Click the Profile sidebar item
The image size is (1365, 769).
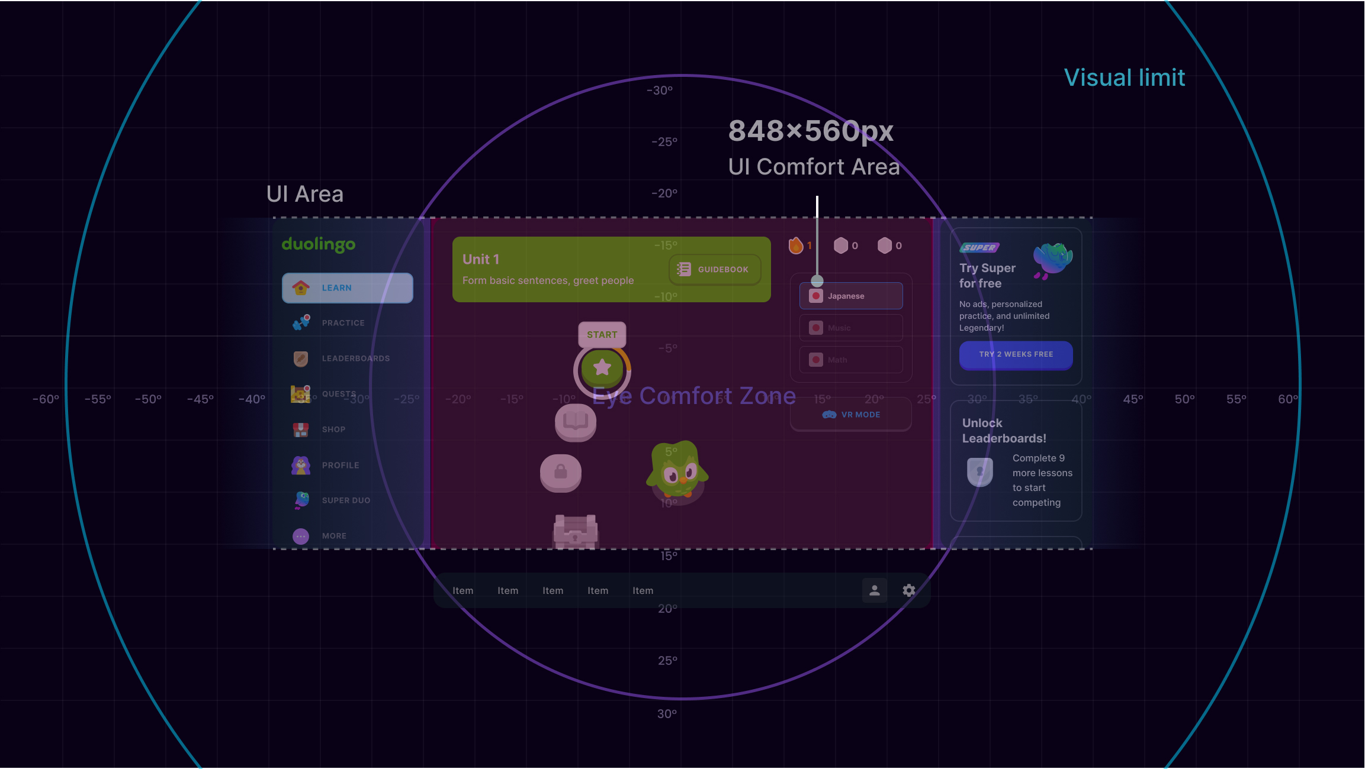tap(340, 466)
